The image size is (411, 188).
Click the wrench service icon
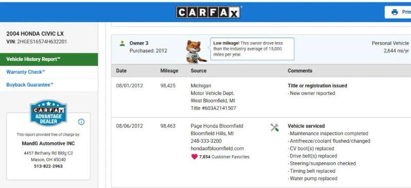274,127
